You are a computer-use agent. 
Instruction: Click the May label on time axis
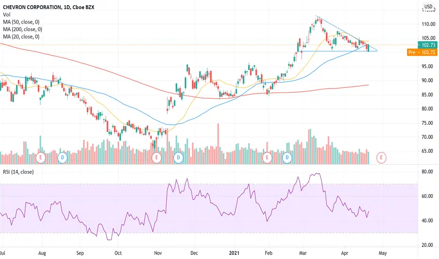tap(383, 253)
